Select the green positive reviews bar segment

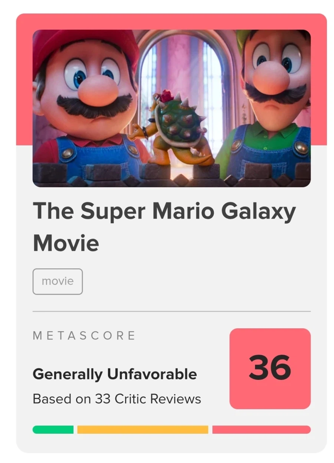53,430
